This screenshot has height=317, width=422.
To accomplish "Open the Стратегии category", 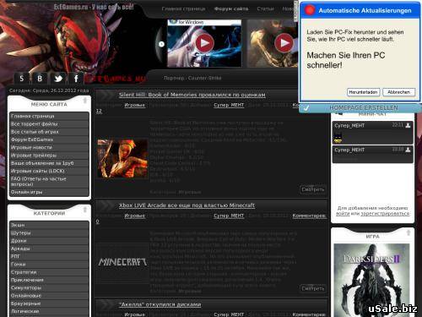I will 49,272.
